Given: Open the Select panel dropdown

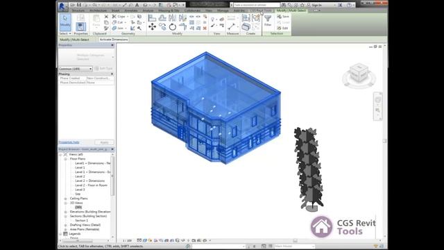Looking at the screenshot, I should [x=65, y=33].
